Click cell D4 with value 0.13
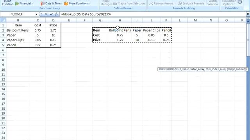The height and width of the screenshot is (140, 250). click(53, 40)
